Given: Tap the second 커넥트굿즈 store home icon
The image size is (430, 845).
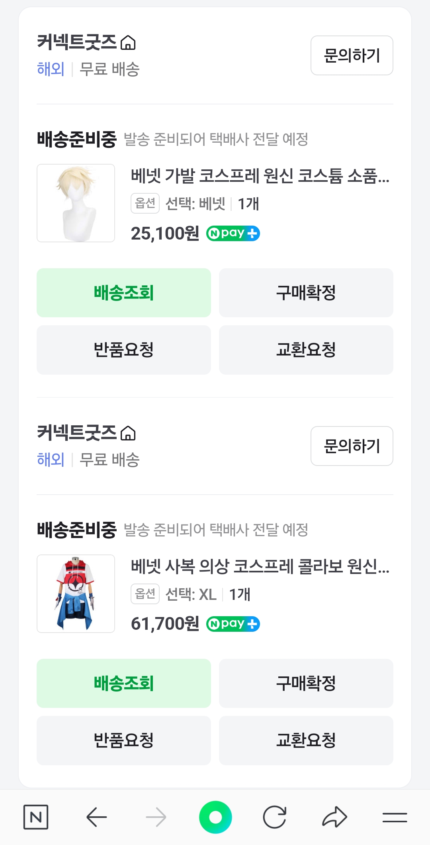Looking at the screenshot, I should [128, 433].
